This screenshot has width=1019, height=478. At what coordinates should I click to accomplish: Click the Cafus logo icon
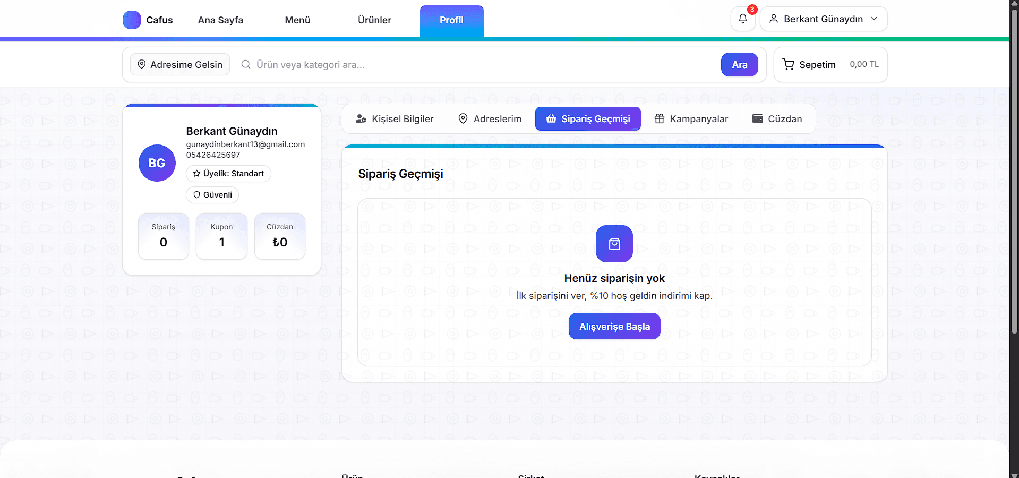132,20
